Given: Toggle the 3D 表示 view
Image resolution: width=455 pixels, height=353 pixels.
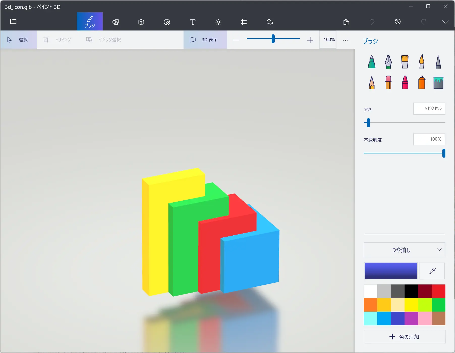Looking at the screenshot, I should 205,40.
